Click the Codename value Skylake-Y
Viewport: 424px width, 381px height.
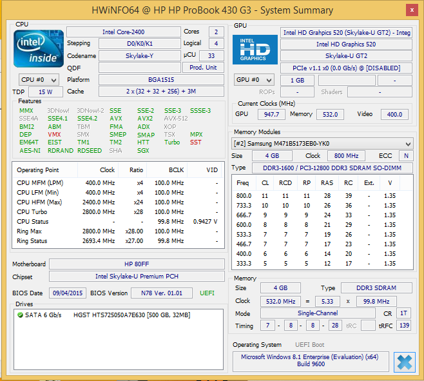(x=140, y=55)
